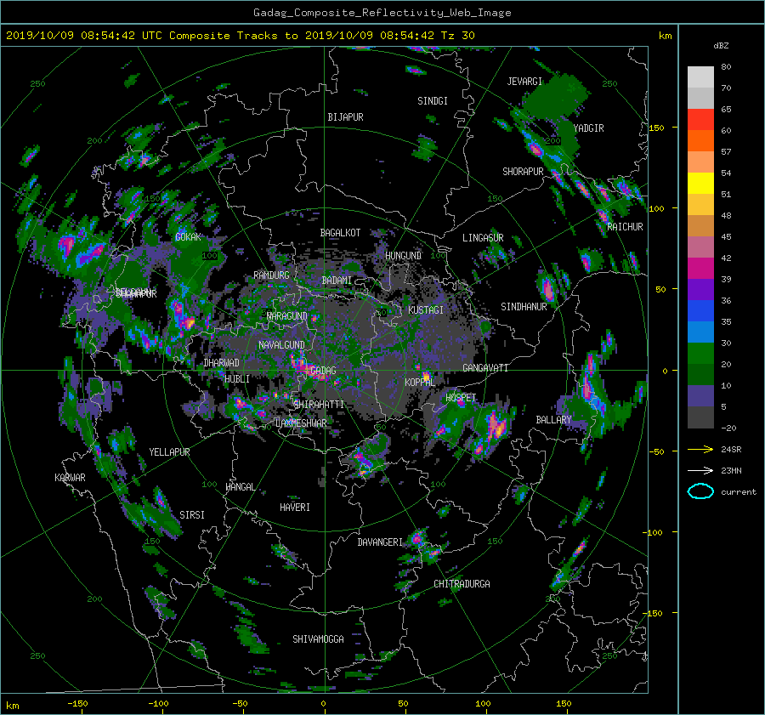Screen dimensions: 765x715
Task: Pick the bright yellow 54 dBZ swatch
Action: tap(700, 183)
